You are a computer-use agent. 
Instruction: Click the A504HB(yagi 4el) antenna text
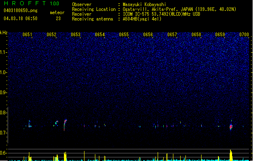142,19
